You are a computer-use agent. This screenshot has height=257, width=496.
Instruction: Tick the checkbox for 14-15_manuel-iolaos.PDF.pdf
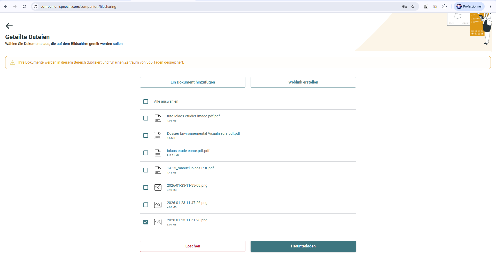[146, 170]
